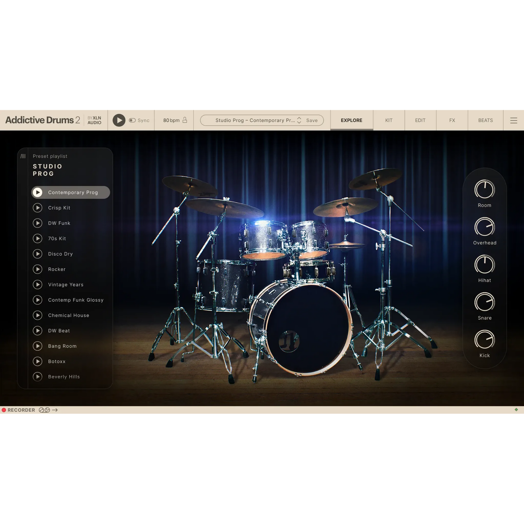
Task: Click the preset playlist library icon
Action: 23,156
